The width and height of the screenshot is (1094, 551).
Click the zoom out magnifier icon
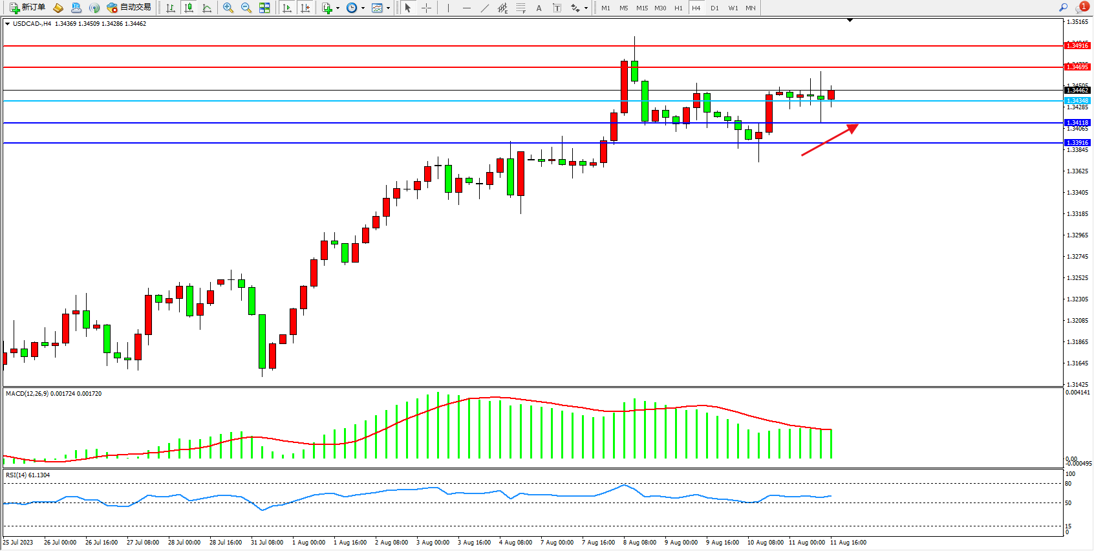246,8
